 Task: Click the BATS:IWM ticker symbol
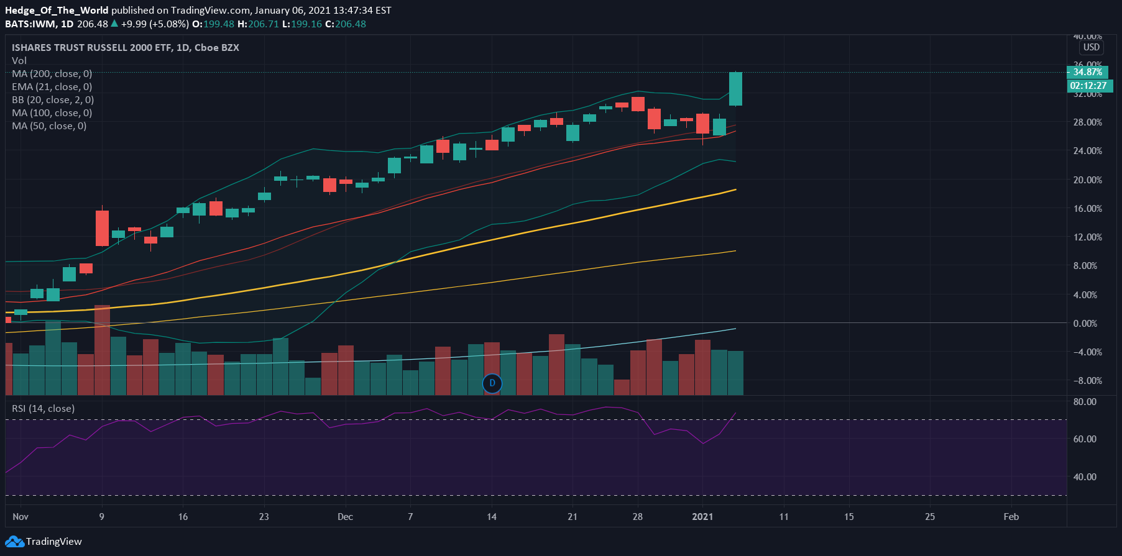[x=30, y=24]
